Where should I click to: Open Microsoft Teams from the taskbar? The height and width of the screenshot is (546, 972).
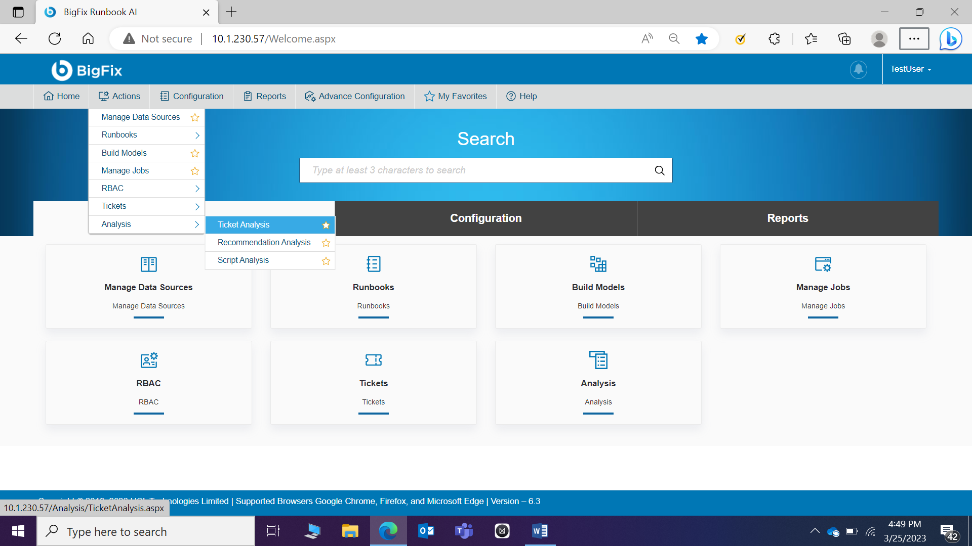click(x=463, y=531)
